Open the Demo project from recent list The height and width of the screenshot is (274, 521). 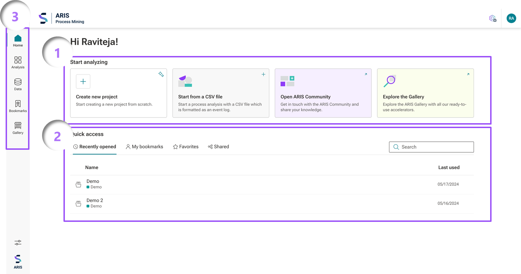pos(93,181)
